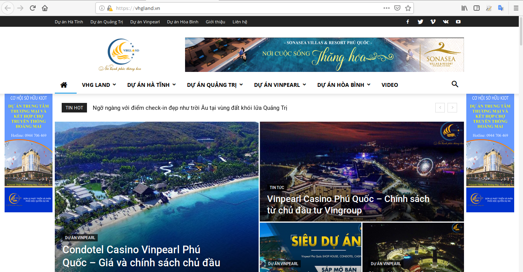This screenshot has width=523, height=272.
Task: Expand the DỰ ÁN VINPEARL menu
Action: click(x=280, y=85)
